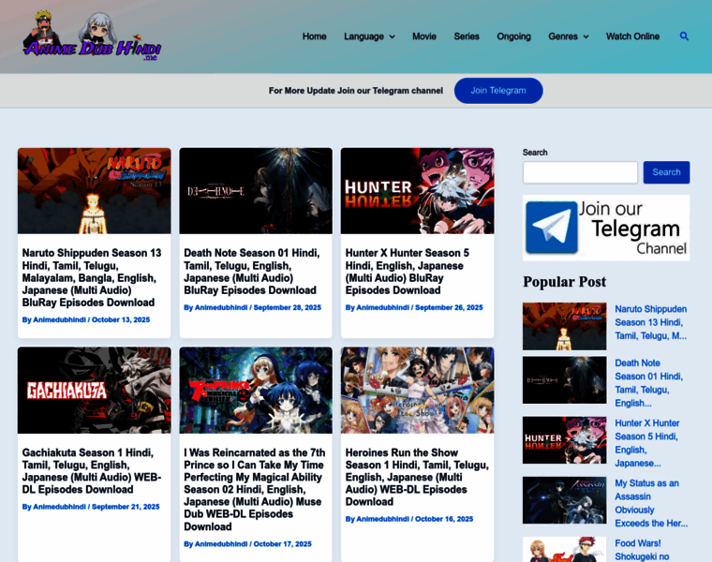Focus the sidebar search text field
The image size is (712, 562).
(x=580, y=172)
